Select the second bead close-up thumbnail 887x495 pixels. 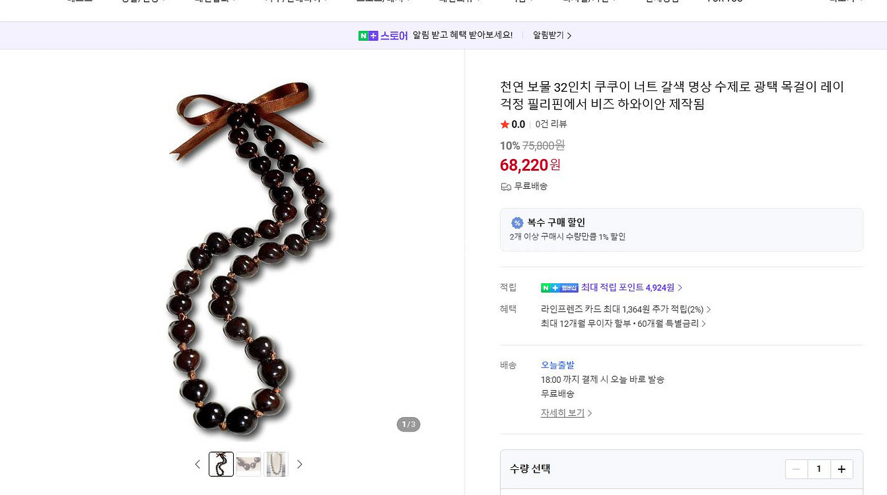pos(249,465)
